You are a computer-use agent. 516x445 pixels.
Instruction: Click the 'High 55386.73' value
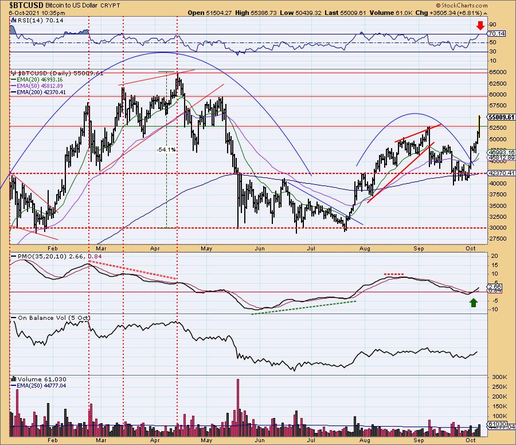256,13
